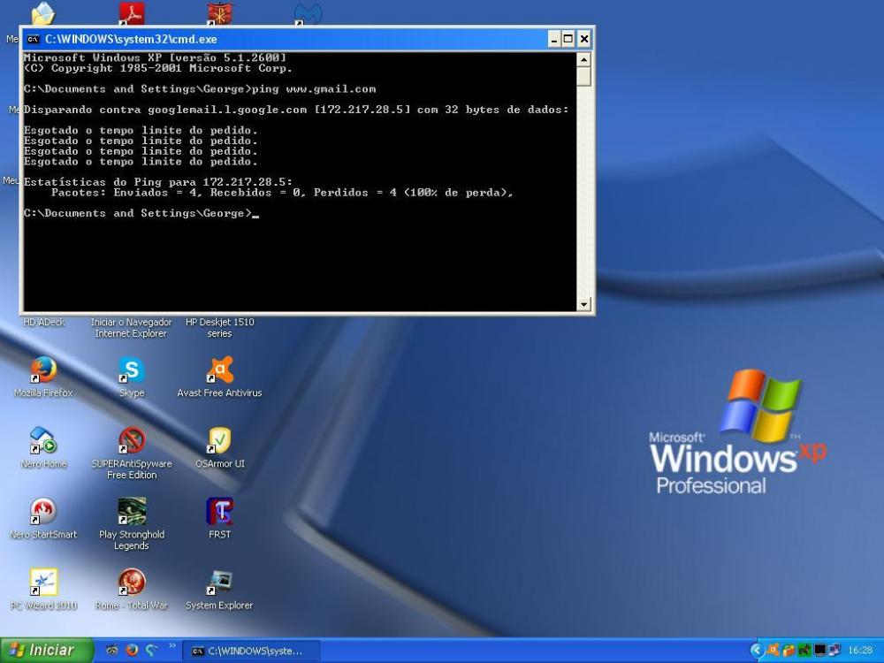Launch Nero StartSmart shortcut
The height and width of the screenshot is (663, 884).
[43, 512]
